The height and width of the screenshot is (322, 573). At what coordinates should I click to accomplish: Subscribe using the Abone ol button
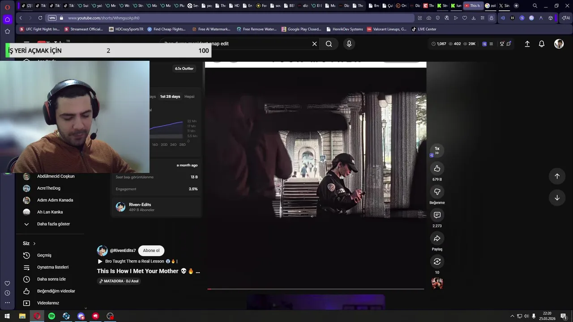point(151,250)
